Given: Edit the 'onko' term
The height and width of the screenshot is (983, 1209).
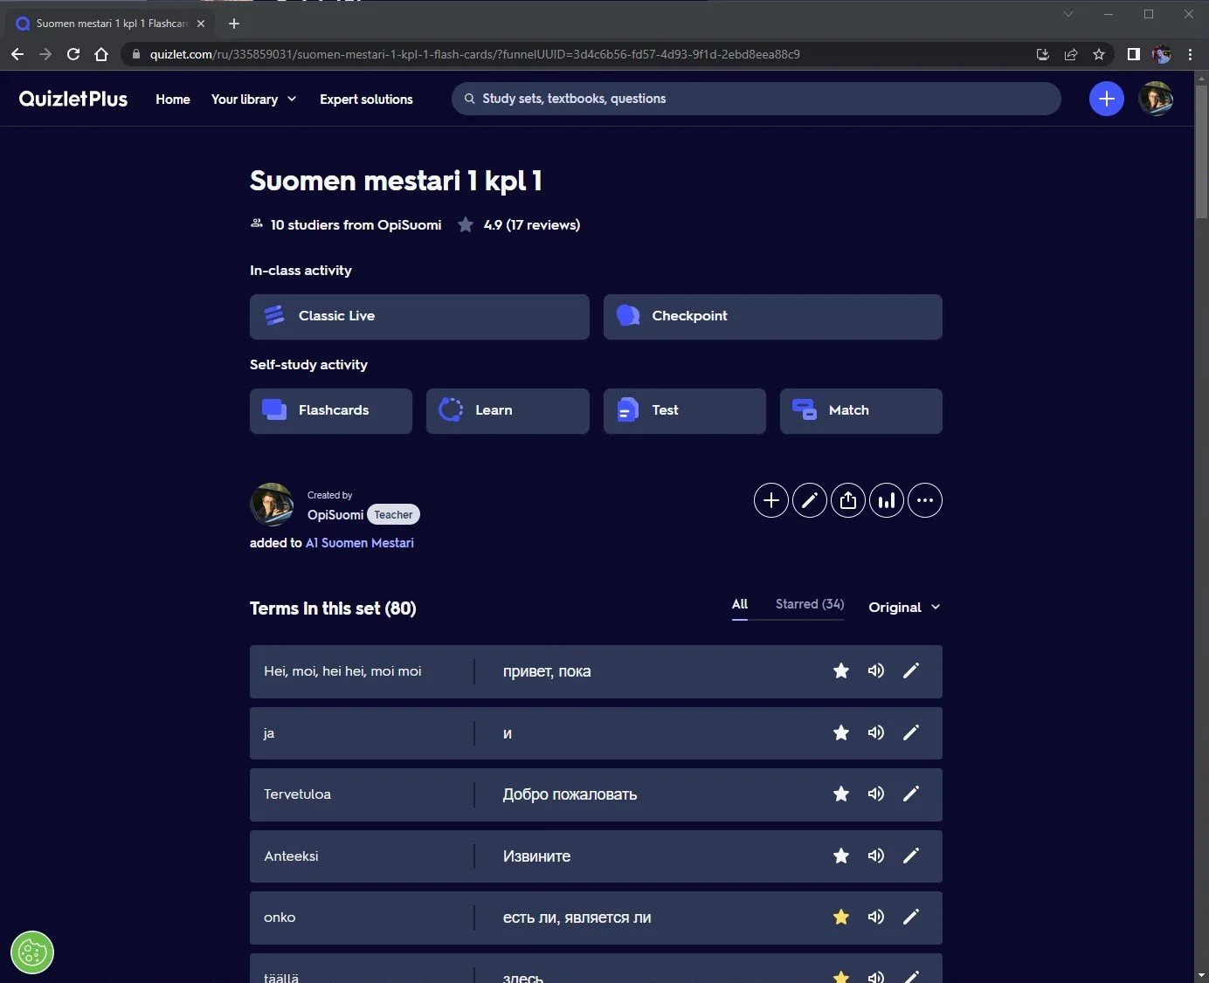Looking at the screenshot, I should tap(910, 917).
